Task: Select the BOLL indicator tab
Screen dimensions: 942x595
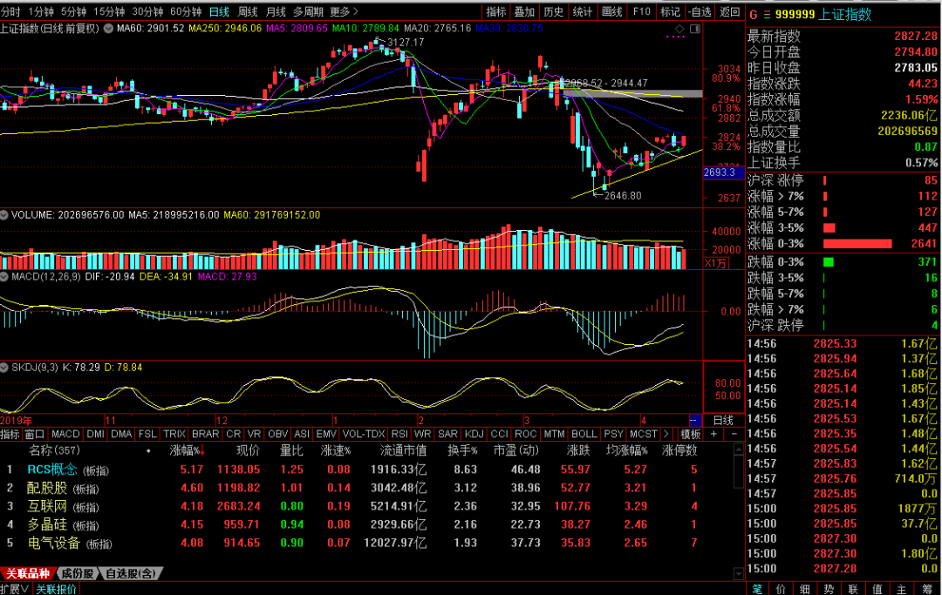Action: pyautogui.click(x=584, y=434)
